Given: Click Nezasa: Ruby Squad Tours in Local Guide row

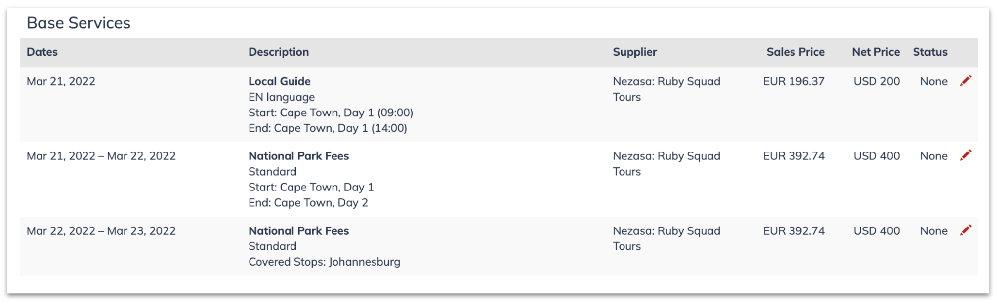Looking at the screenshot, I should pyautogui.click(x=666, y=89).
